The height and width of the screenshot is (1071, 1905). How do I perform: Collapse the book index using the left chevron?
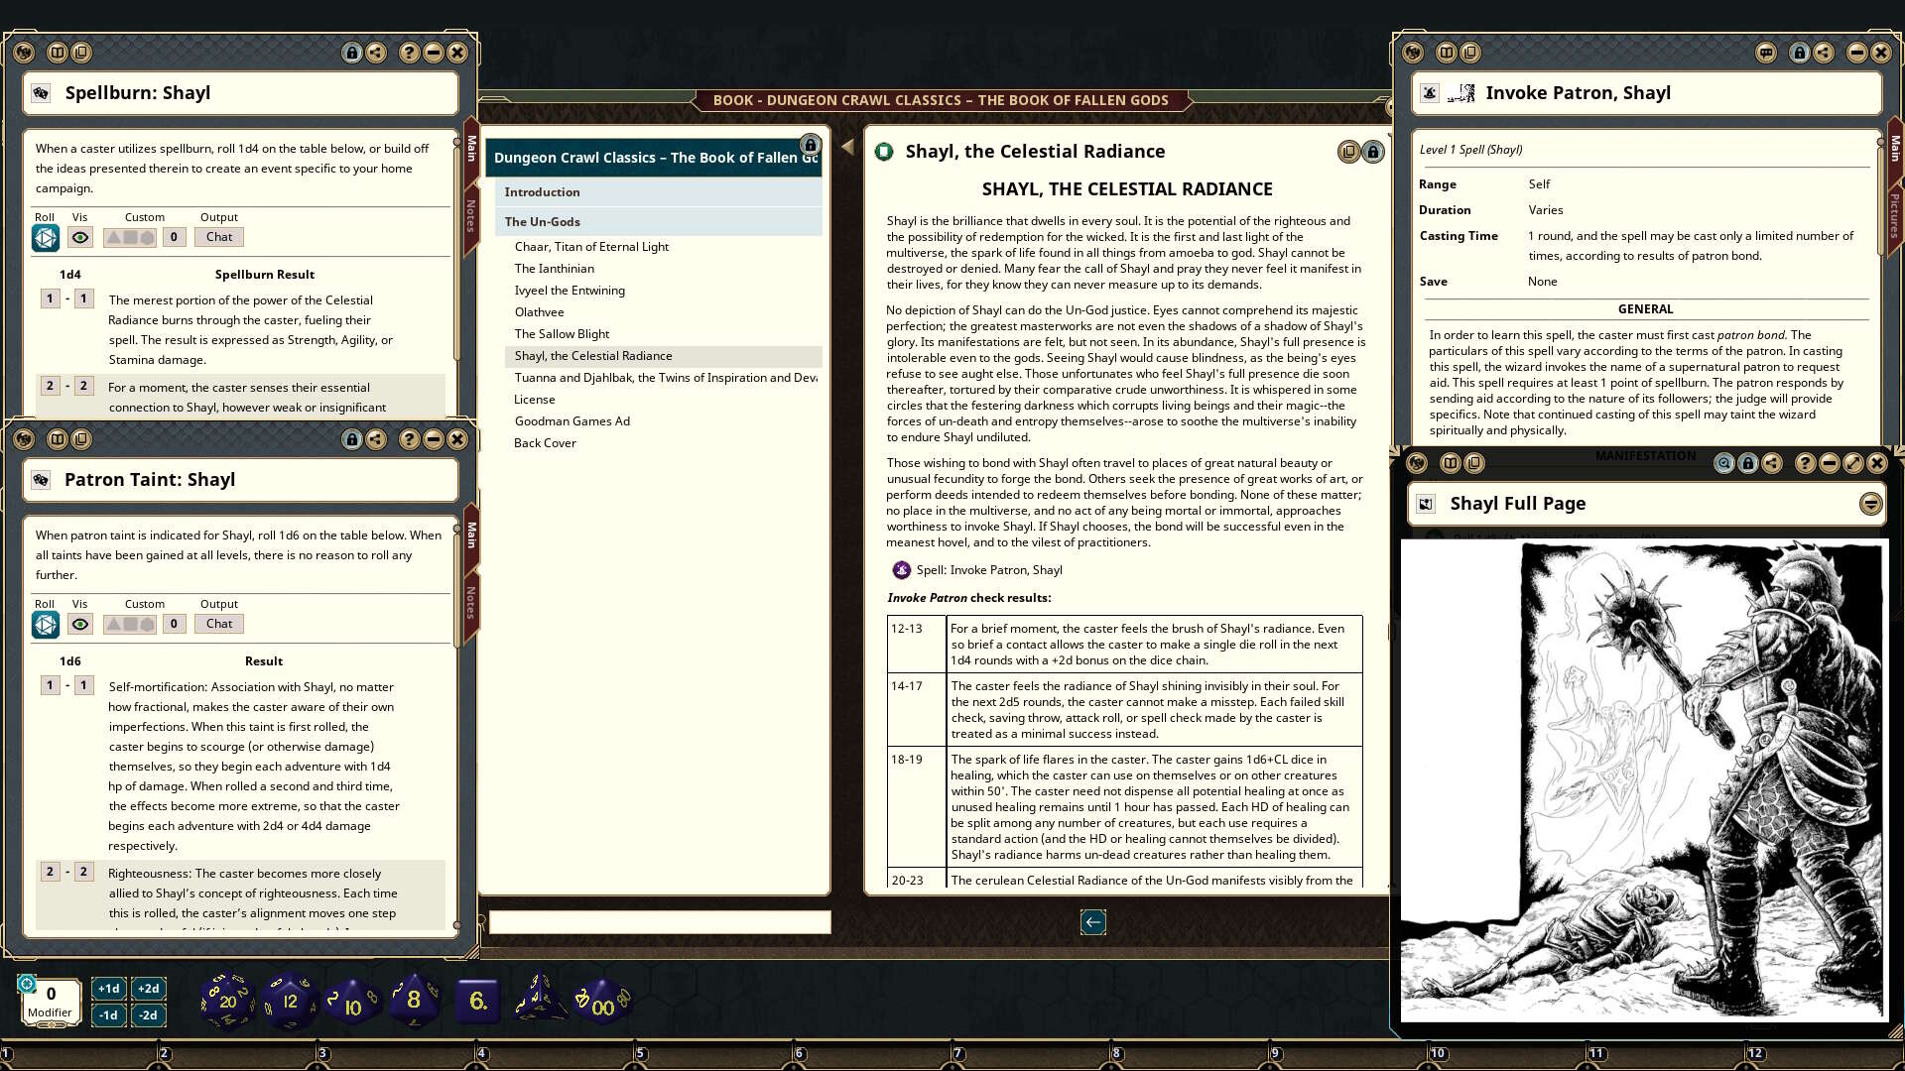coord(846,145)
